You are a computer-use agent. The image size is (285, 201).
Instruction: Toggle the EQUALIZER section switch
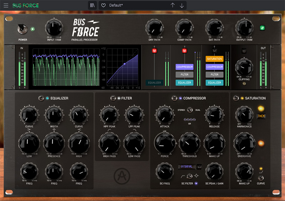[41, 98]
